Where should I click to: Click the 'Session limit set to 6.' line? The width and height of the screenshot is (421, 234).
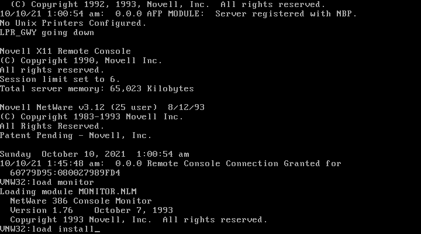point(60,80)
